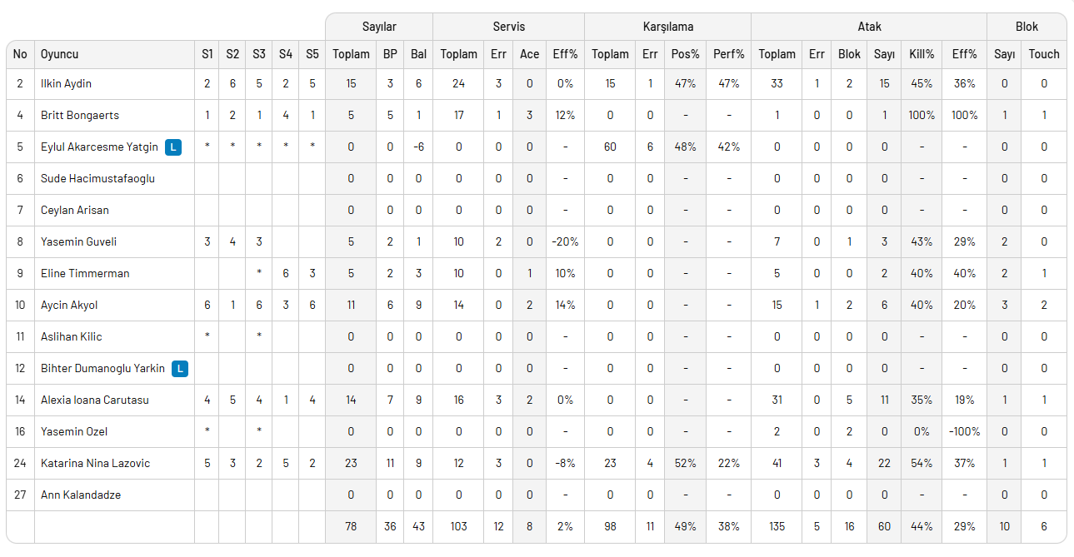Select the Servis group header

[x=508, y=27]
